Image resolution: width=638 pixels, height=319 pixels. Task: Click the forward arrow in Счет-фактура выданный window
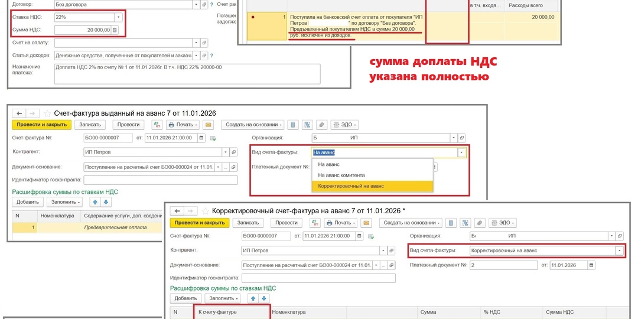32,113
